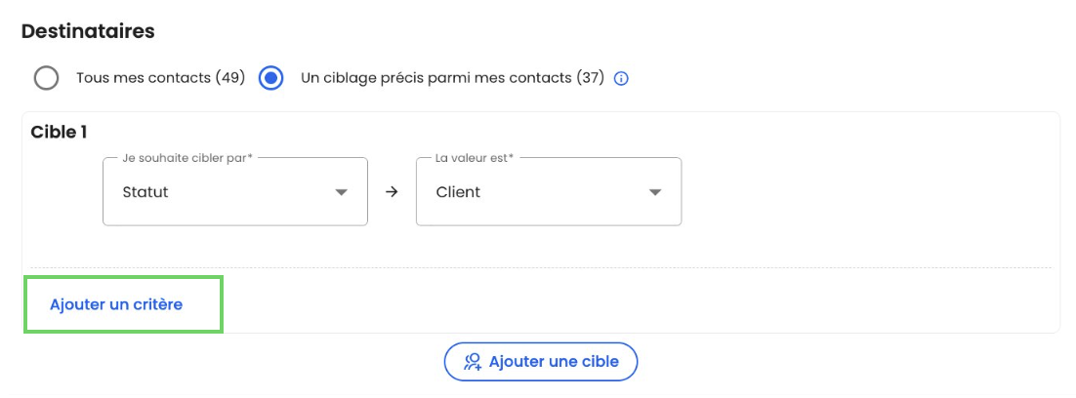Open the "Je souhaite cibler par" combo box
1076x398 pixels.
(234, 192)
